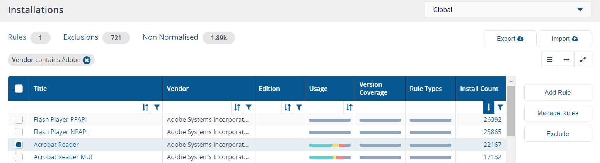Click the expand to fullscreen icon

pos(583,60)
